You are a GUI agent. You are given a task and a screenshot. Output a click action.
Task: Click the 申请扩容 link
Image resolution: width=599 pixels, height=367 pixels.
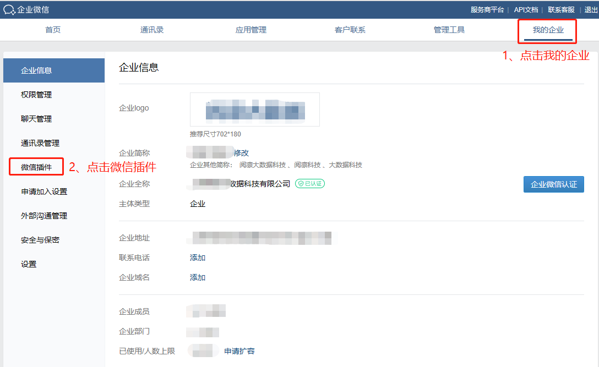click(x=239, y=351)
